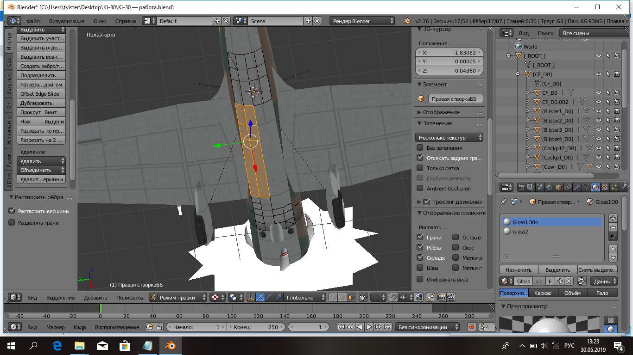This screenshot has width=633, height=355.
Task: Open the 'Режим правки' mode dropdown
Action: click(x=177, y=298)
